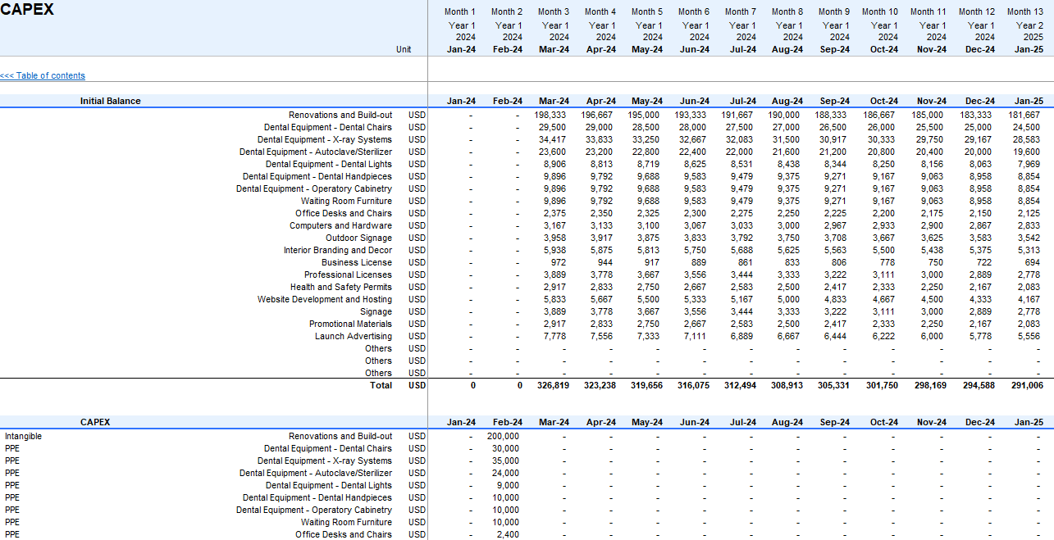Click the Intangible category label
Screen dimensions: 1054x540
pyautogui.click(x=23, y=436)
